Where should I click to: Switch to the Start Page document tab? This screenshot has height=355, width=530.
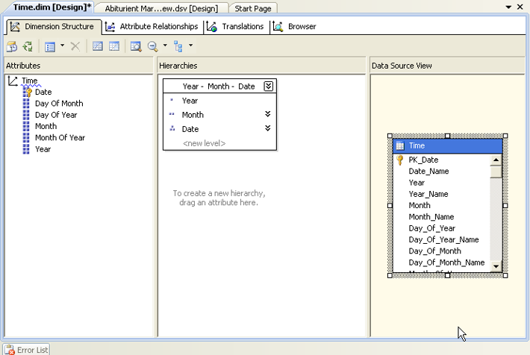point(252,7)
